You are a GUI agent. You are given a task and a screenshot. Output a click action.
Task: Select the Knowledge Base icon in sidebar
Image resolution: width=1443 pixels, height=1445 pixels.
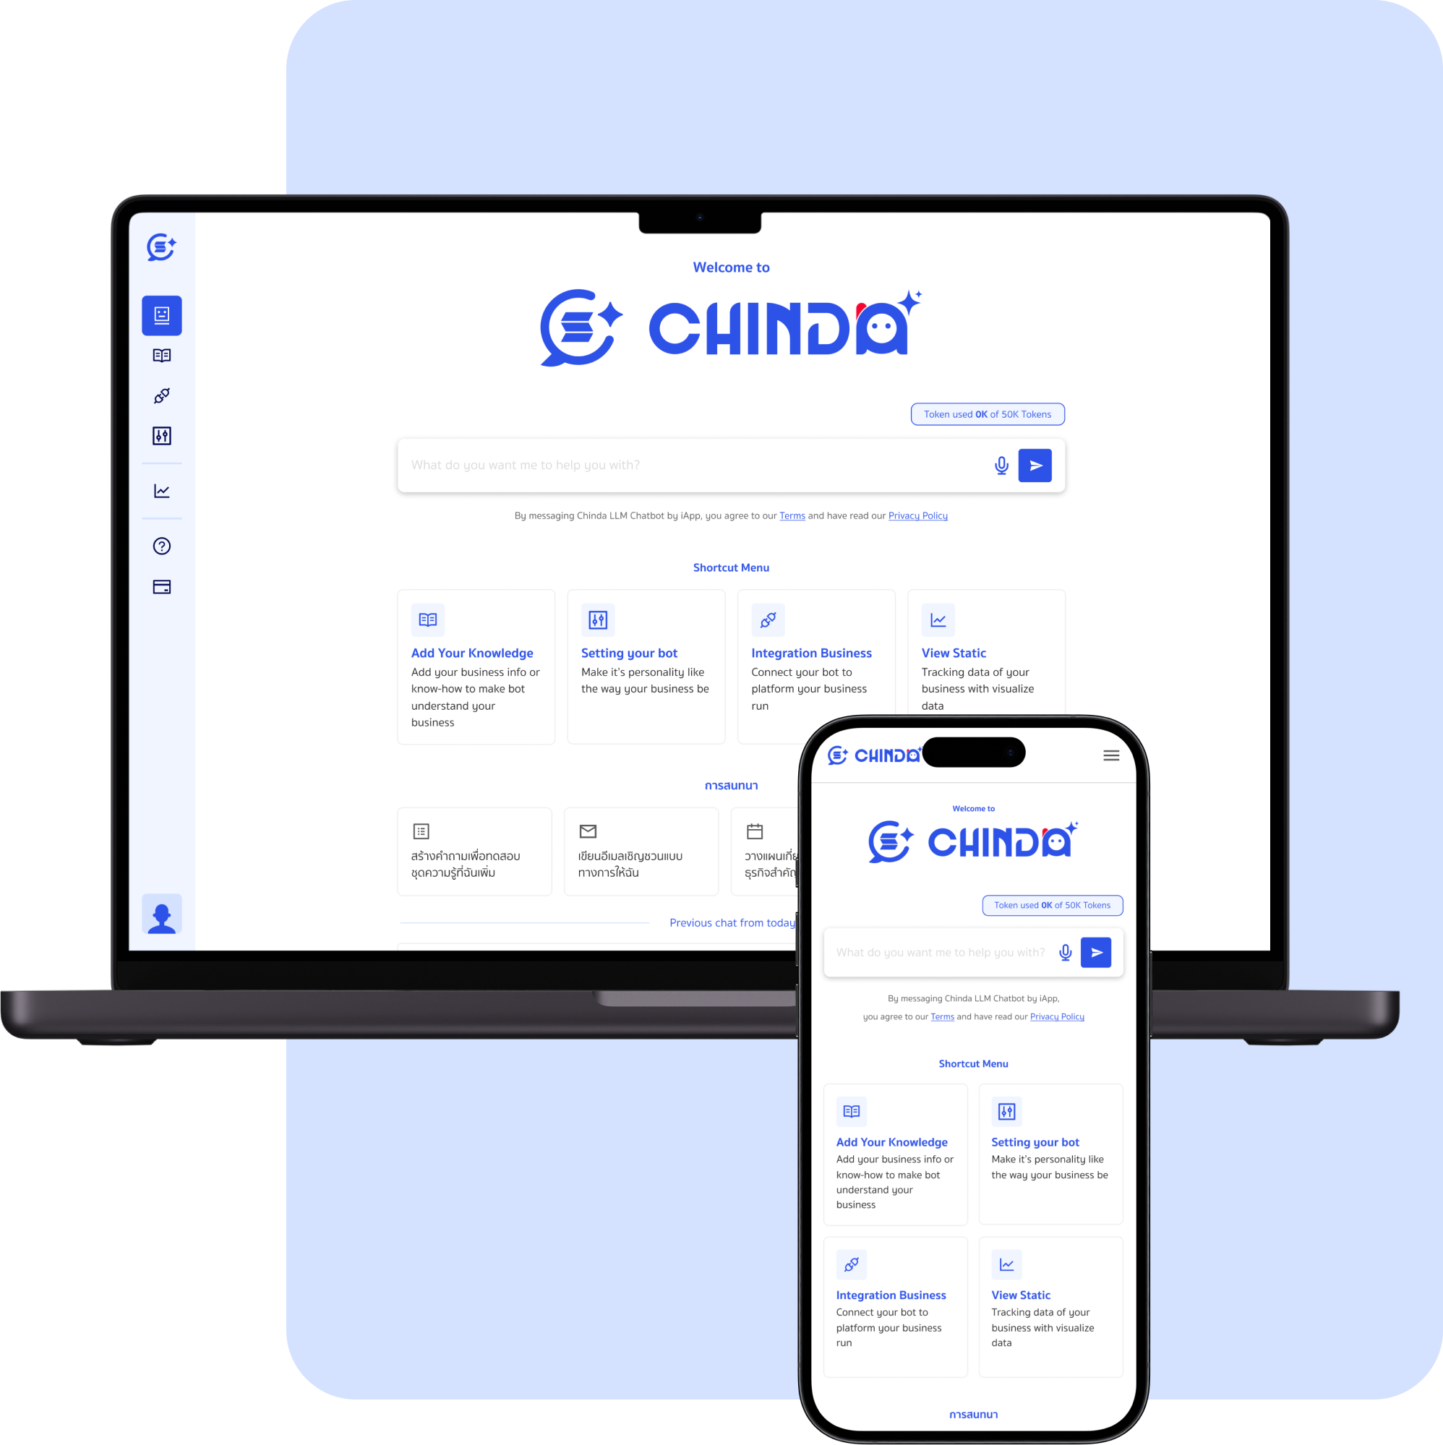(x=160, y=356)
